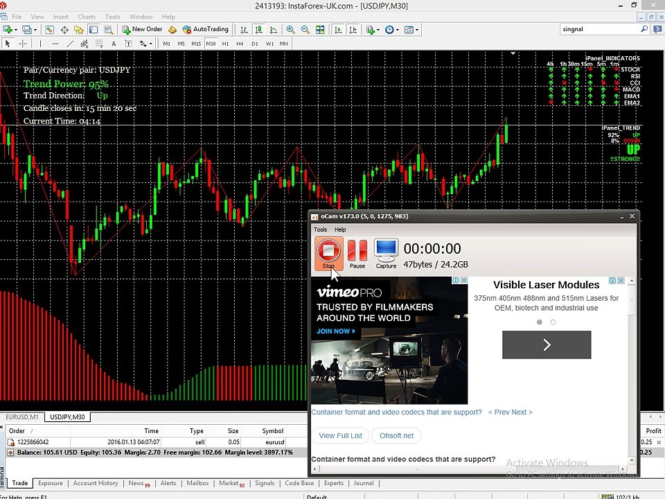Image resolution: width=665 pixels, height=499 pixels.
Task: Open the Account History tab
Action: (96, 483)
